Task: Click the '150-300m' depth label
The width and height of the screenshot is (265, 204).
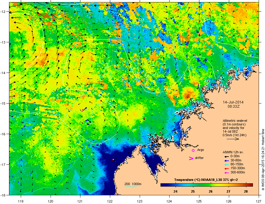Action: 238,168
